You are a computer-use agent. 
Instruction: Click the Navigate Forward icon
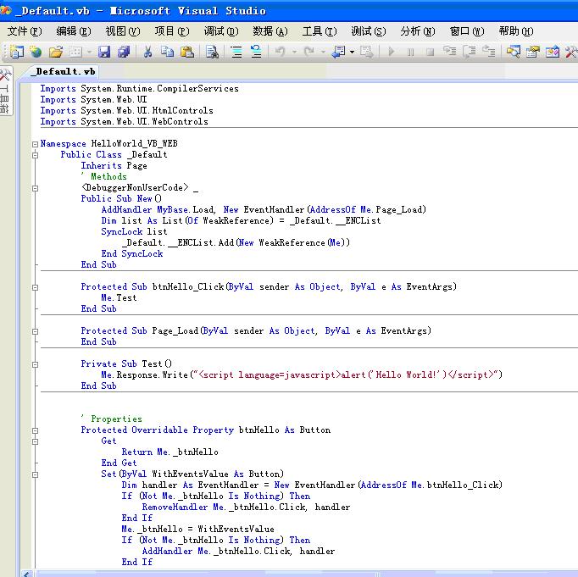coord(366,52)
